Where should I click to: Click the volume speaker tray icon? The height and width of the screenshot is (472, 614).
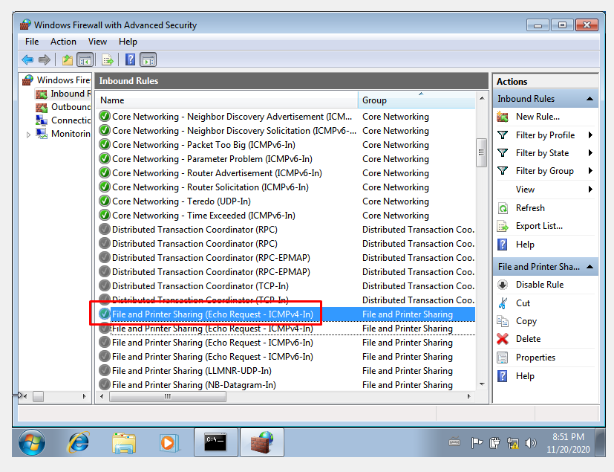point(531,443)
